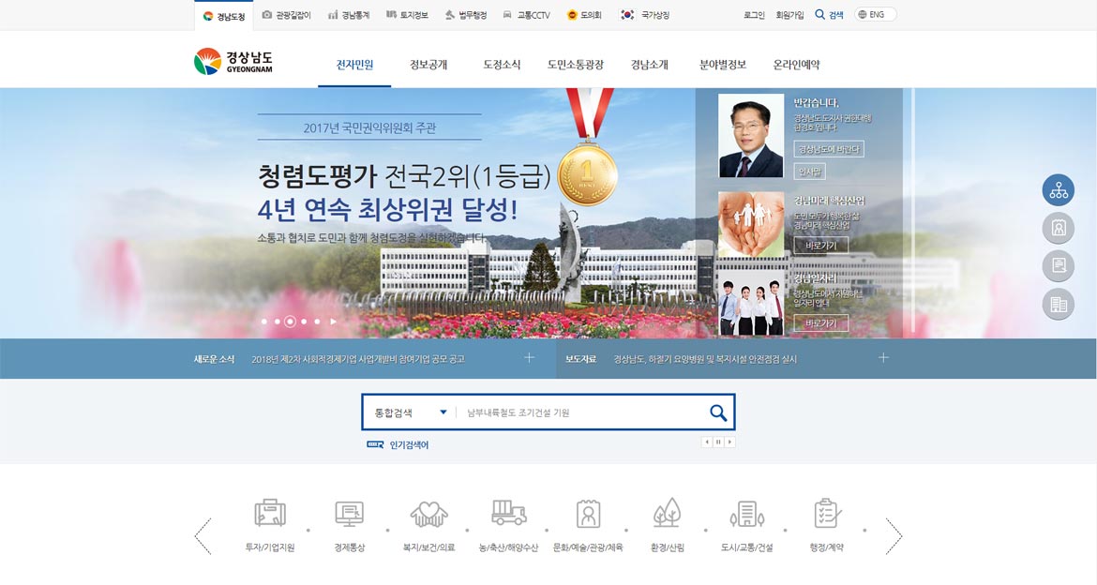Image resolution: width=1097 pixels, height=585 pixels.
Task: Click the governor portrait thumbnail
Action: click(751, 136)
